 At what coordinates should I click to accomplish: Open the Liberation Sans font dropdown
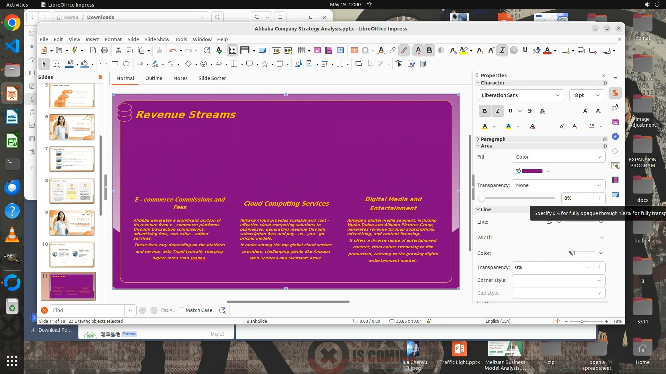[558, 95]
